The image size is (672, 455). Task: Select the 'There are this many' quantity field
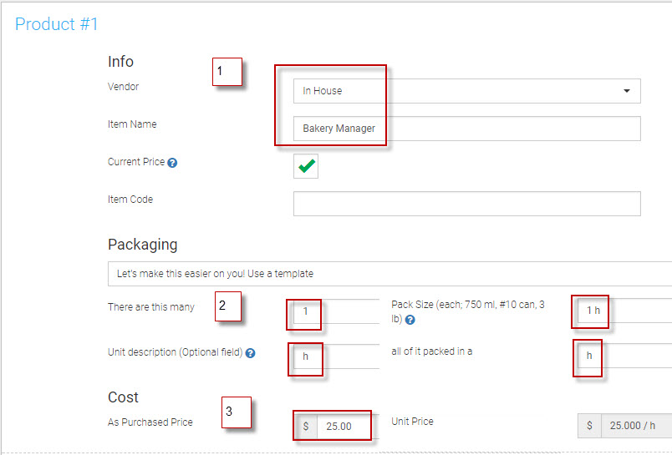pyautogui.click(x=334, y=311)
